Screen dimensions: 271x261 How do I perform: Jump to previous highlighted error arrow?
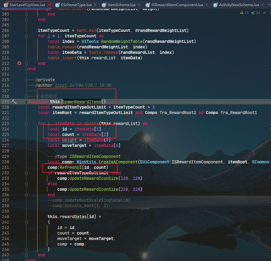[x=265, y=12]
